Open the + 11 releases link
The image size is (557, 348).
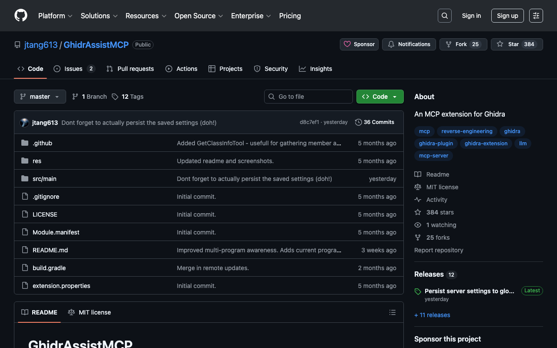click(432, 315)
